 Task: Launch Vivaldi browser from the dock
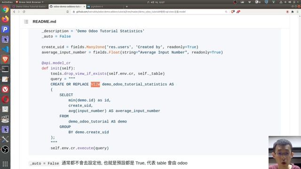[5, 89]
